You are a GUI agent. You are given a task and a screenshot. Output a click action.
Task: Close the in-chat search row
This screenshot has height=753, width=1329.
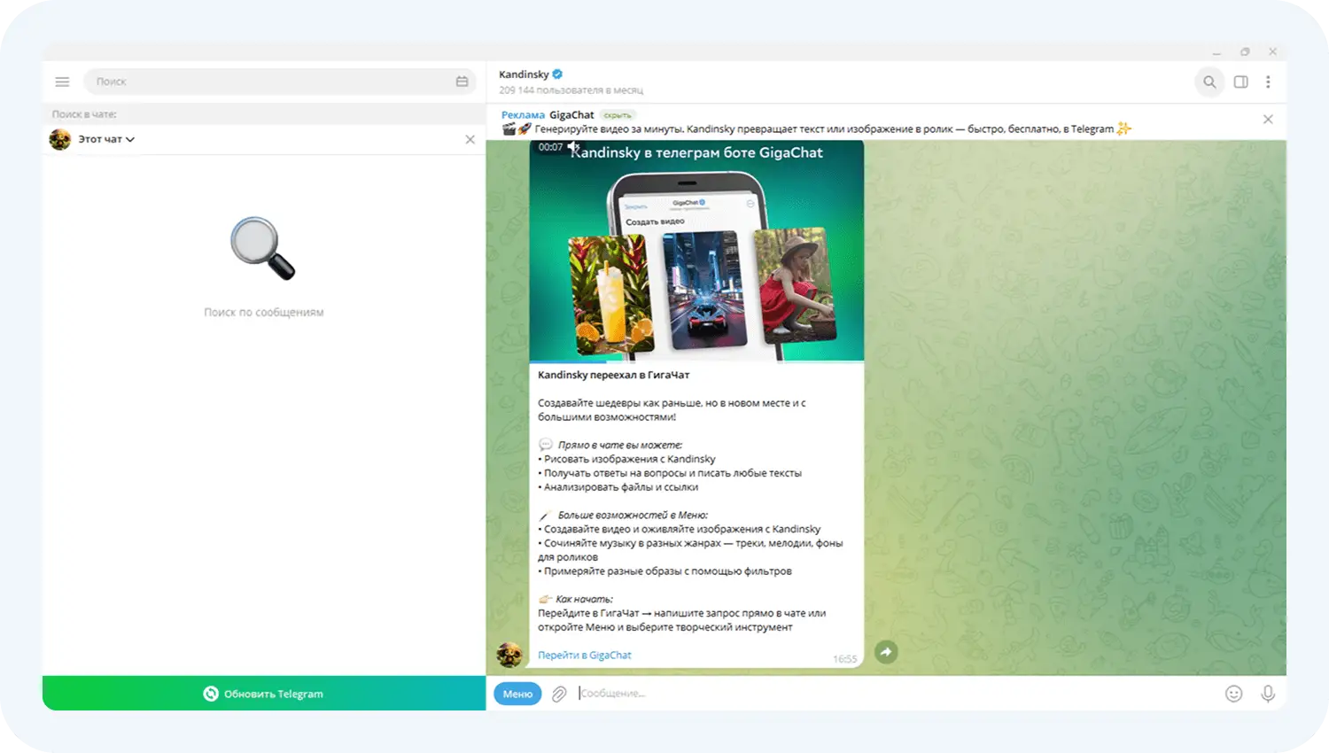470,139
